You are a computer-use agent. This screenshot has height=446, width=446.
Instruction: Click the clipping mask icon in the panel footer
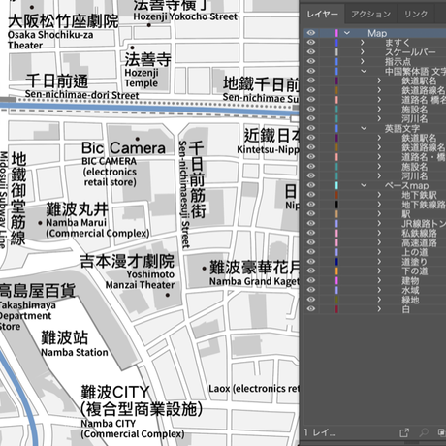[441, 432]
